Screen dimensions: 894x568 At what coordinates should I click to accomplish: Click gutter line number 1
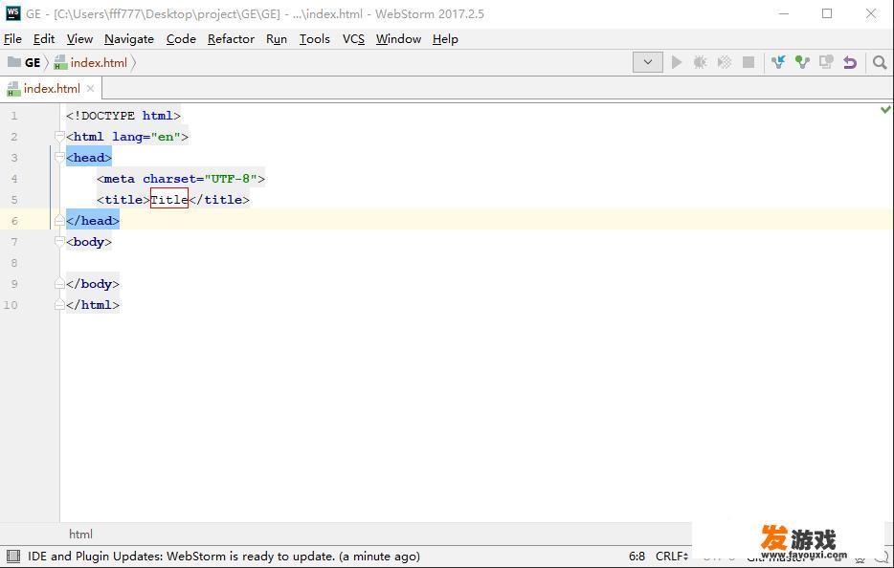pos(14,116)
